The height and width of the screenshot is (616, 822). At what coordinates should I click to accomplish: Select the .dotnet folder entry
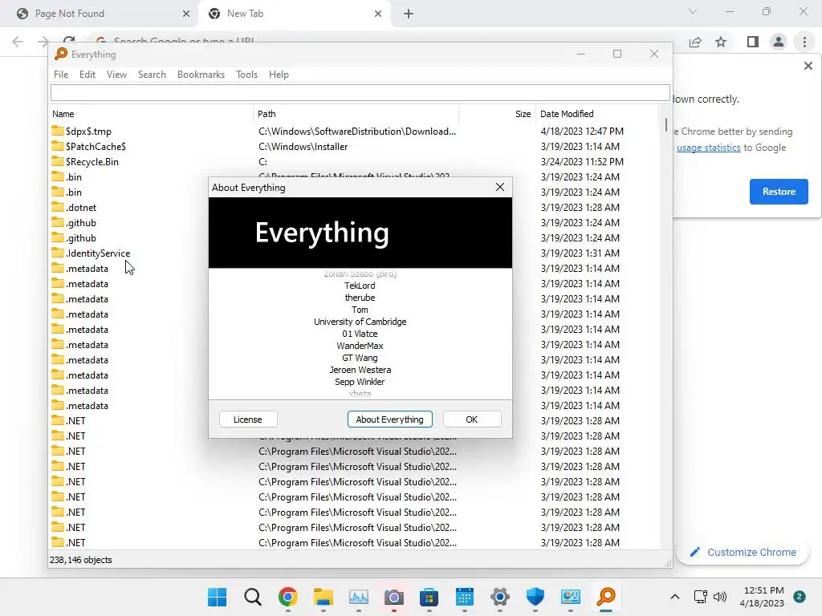(x=81, y=208)
